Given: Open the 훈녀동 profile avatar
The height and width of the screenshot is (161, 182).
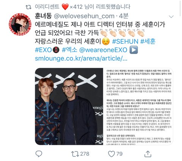Looking at the screenshot, I should click(20, 25).
